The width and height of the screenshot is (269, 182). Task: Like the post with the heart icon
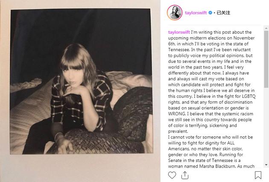click(x=172, y=175)
